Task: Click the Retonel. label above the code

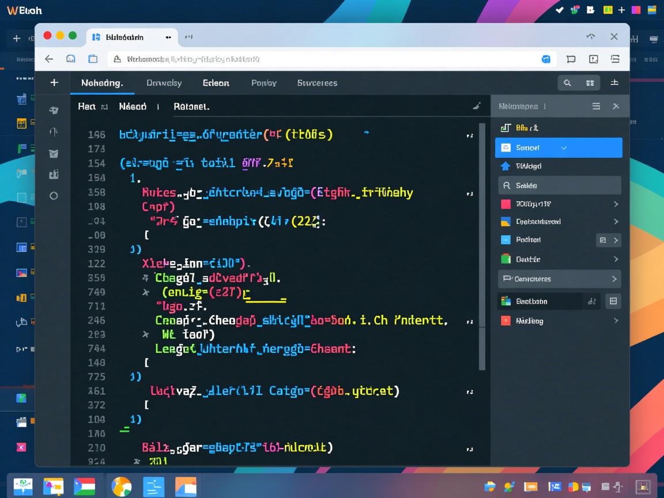Action: pos(191,107)
